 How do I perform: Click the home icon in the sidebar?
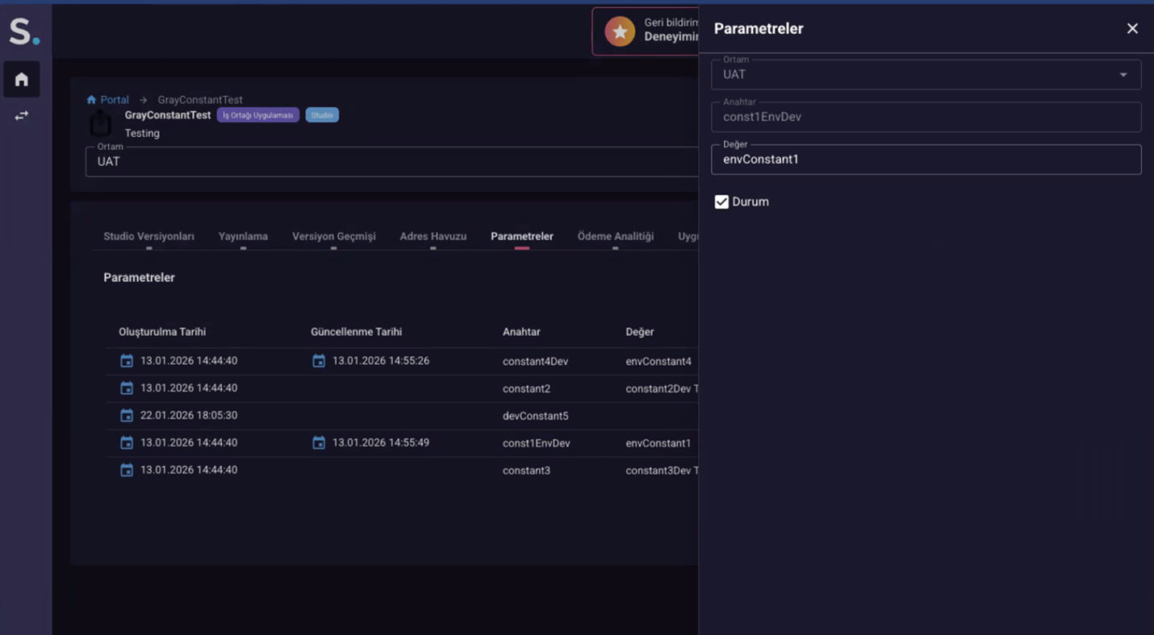pyautogui.click(x=22, y=79)
